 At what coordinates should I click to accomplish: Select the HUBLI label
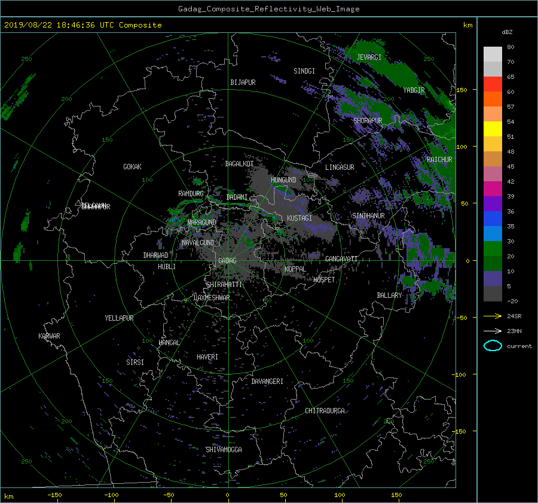(x=166, y=267)
